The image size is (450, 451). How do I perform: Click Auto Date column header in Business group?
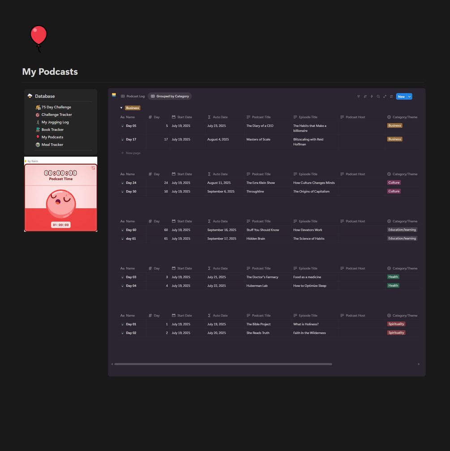218,117
